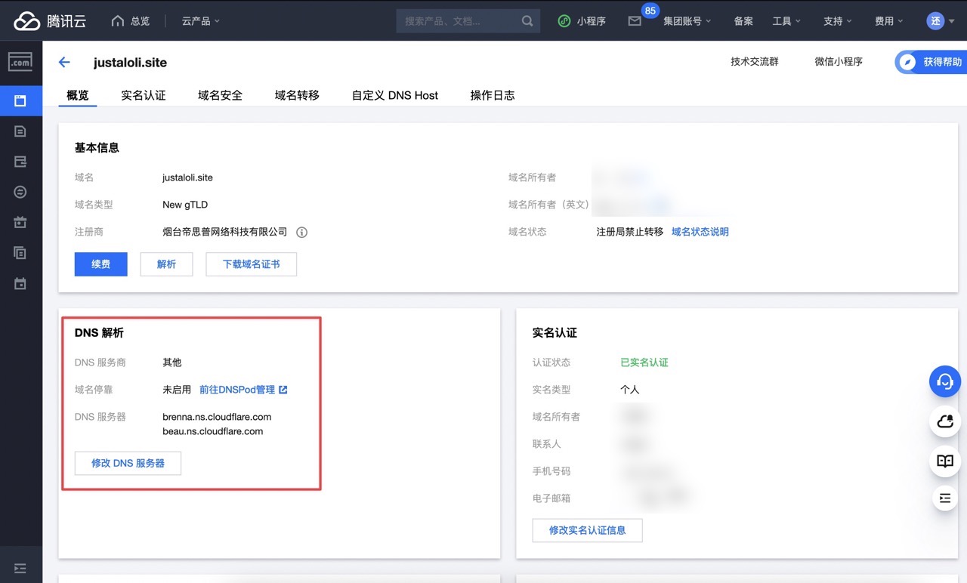Image resolution: width=967 pixels, height=583 pixels.
Task: Click the blue 续费 renew button
Action: click(101, 264)
